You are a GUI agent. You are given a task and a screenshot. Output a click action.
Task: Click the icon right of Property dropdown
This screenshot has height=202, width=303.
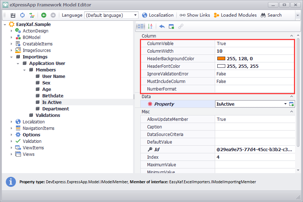pyautogui.click(x=292, y=104)
